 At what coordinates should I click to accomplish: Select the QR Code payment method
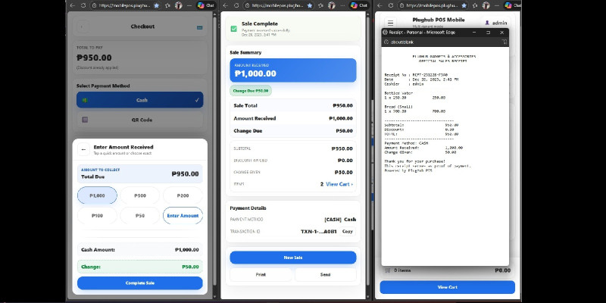coord(139,120)
